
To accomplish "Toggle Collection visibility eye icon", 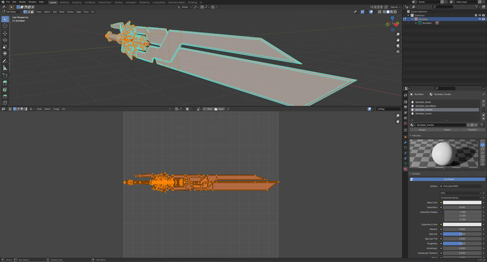I will (479, 15).
